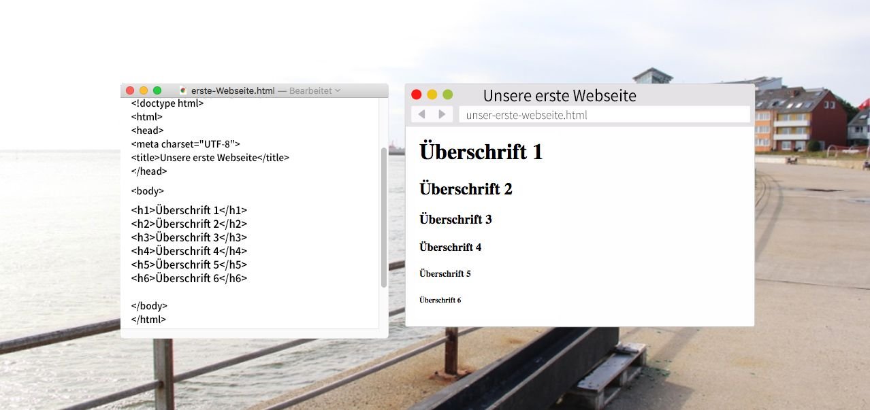870x410 pixels.
Task: Click rendered heading Überschrift 1 in browser
Action: point(481,151)
